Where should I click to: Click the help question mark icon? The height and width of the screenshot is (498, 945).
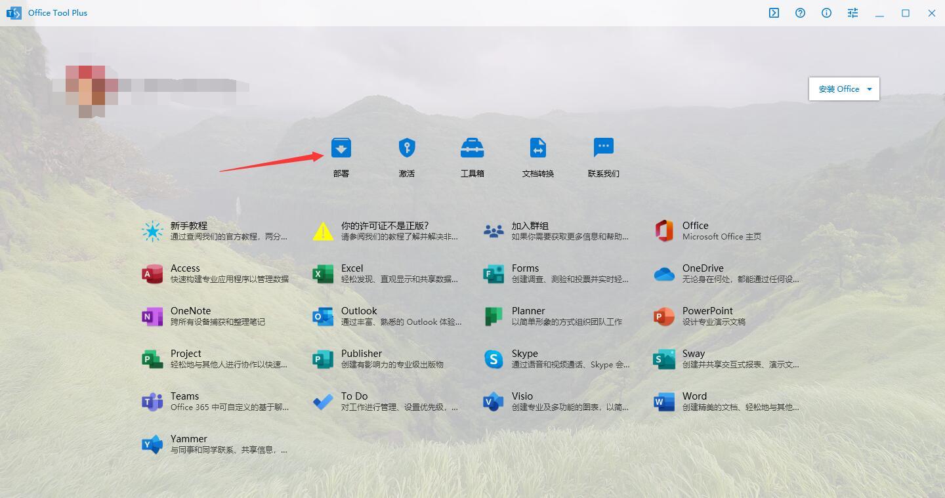(x=801, y=13)
